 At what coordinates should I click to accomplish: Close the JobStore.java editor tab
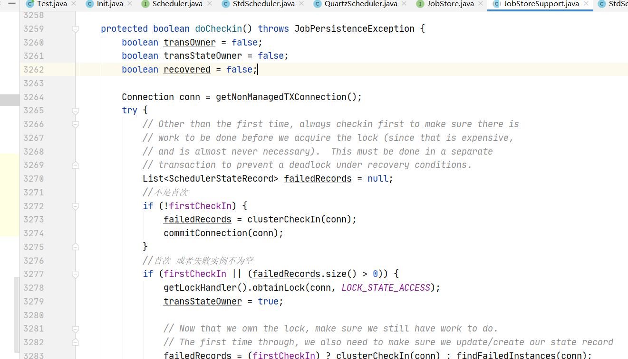pos(481,4)
